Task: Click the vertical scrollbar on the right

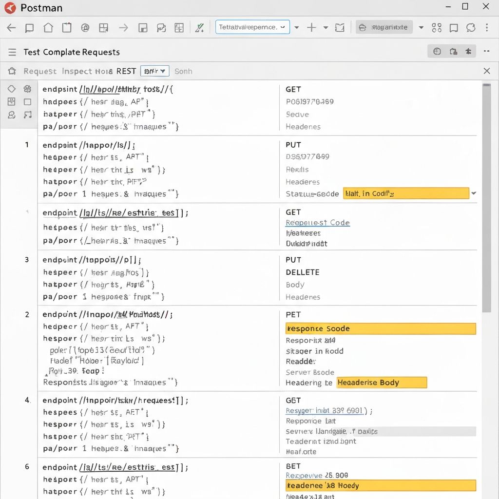Action: tap(486, 195)
